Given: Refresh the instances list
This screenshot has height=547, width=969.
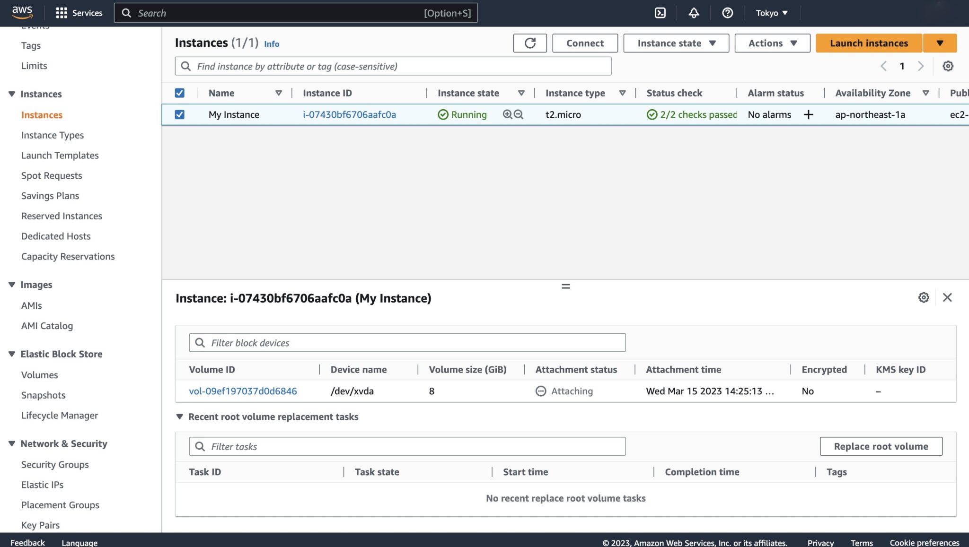Looking at the screenshot, I should [529, 43].
